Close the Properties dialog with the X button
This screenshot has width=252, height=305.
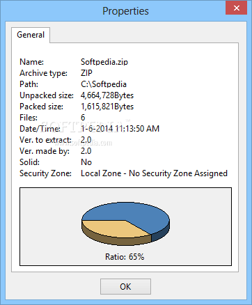[236, 8]
